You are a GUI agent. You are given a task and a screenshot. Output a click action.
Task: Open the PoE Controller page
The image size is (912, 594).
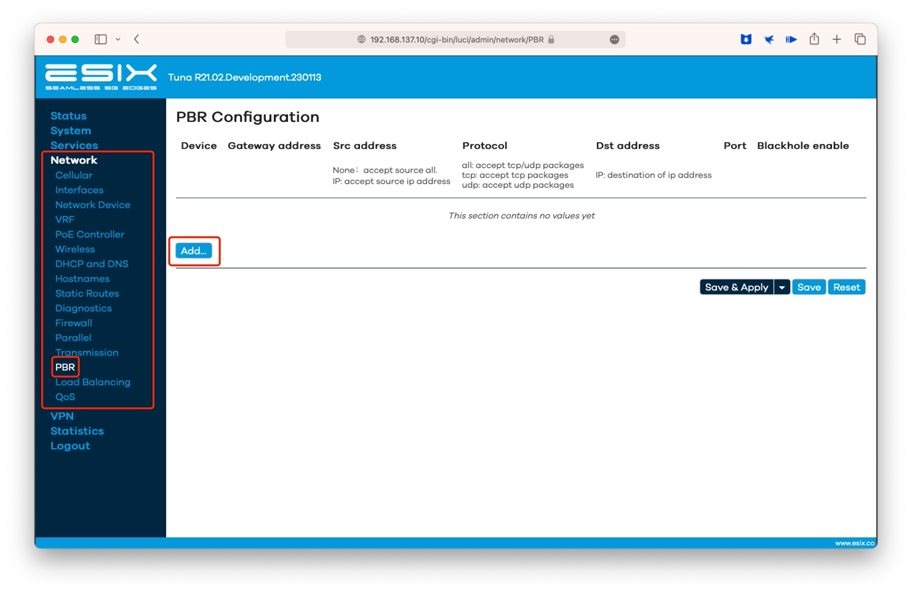[90, 235]
